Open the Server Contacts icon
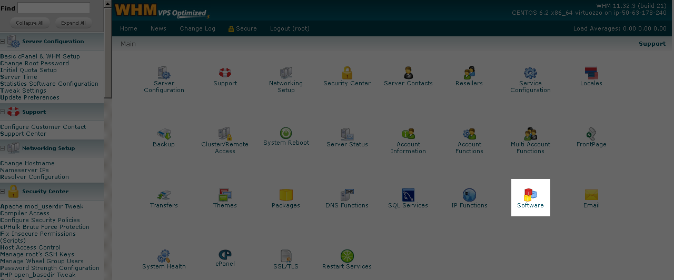The height and width of the screenshot is (280, 674). [x=408, y=73]
